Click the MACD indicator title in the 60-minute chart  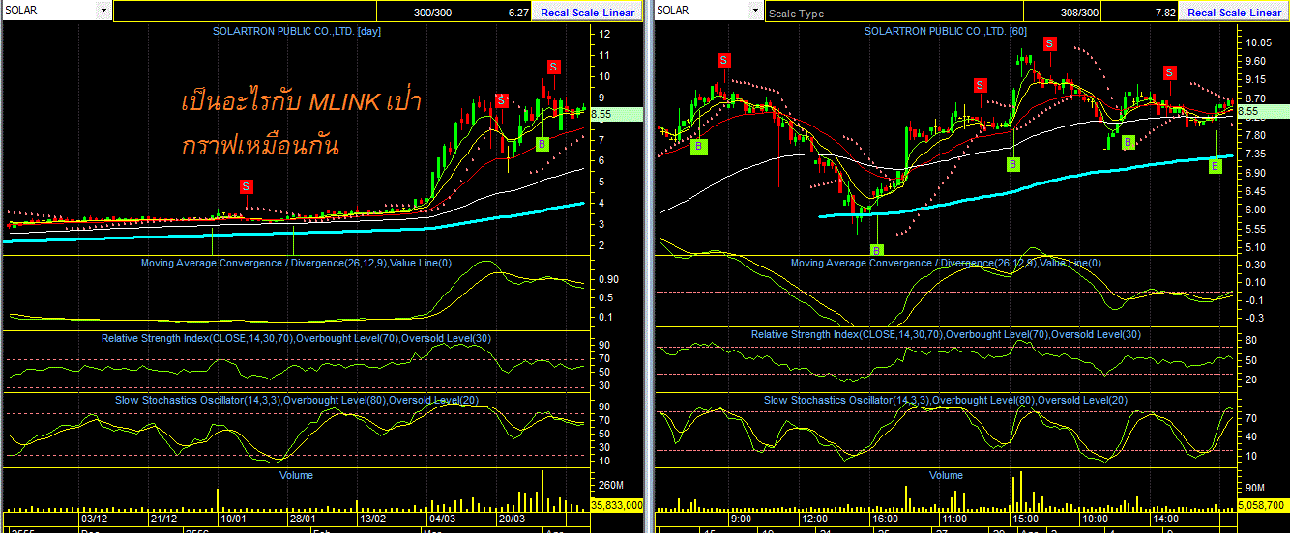(x=946, y=263)
